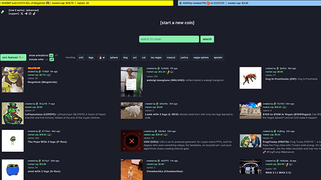The height and width of the screenshot is (180, 321).
Task: Turn include nsfw on
Action: tap(47, 60)
